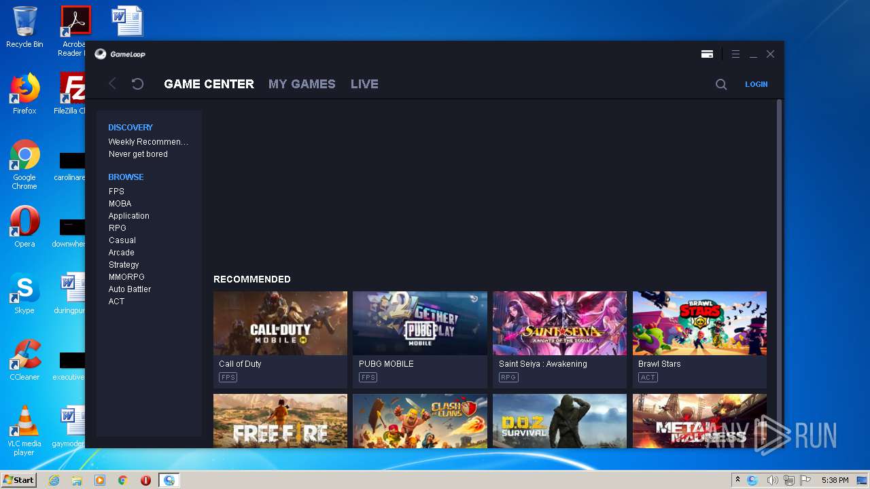Click the Brawl Stars title text
This screenshot has height=489, width=870.
[659, 364]
